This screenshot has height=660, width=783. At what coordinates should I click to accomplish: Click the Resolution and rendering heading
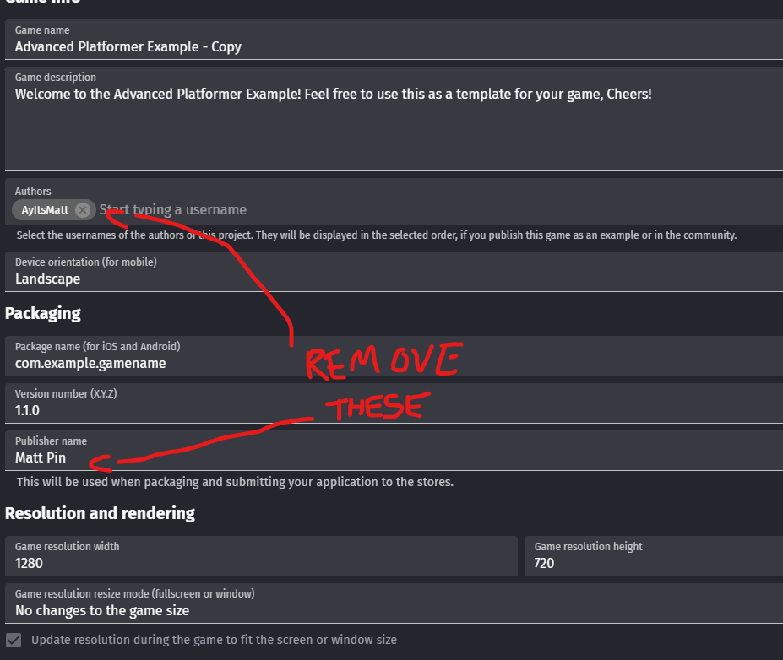100,513
